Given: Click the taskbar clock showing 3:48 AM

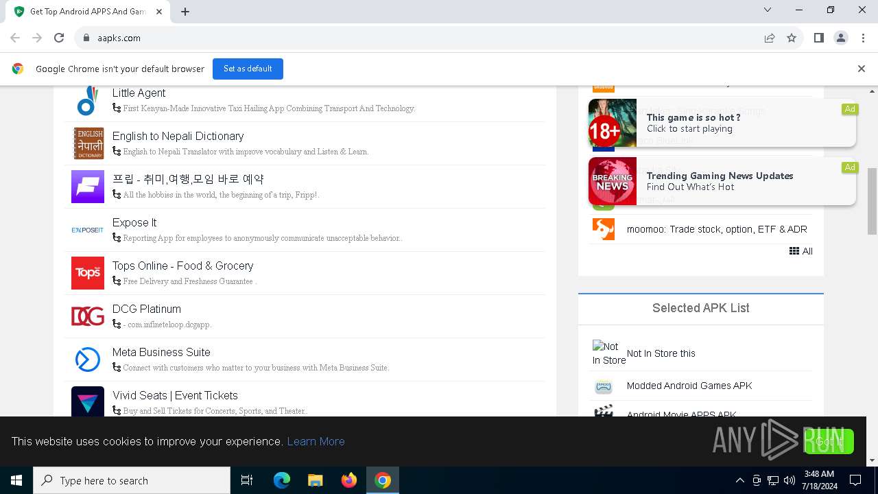Looking at the screenshot, I should coord(819,480).
